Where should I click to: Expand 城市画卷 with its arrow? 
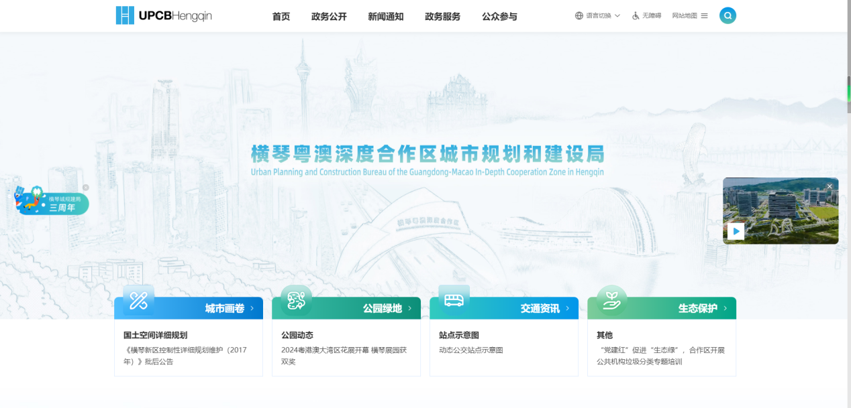point(252,308)
